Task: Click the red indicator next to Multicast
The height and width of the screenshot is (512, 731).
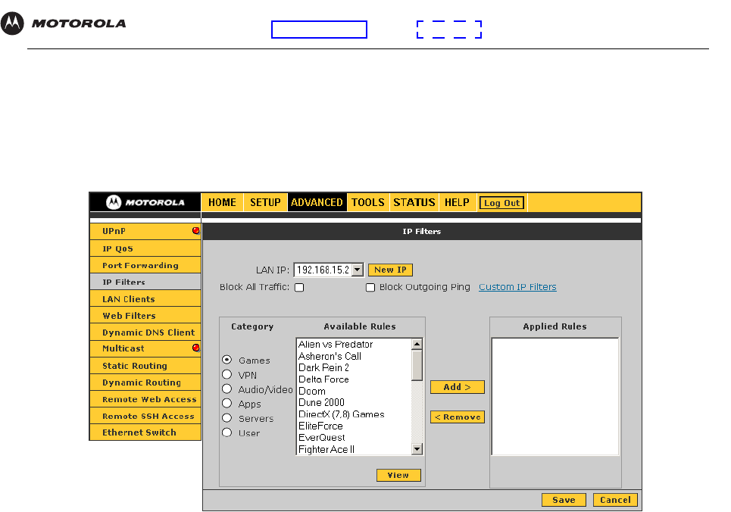Action: coord(195,348)
